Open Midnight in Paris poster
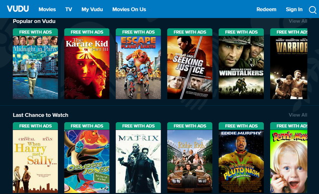319x194 pixels. (x=35, y=64)
